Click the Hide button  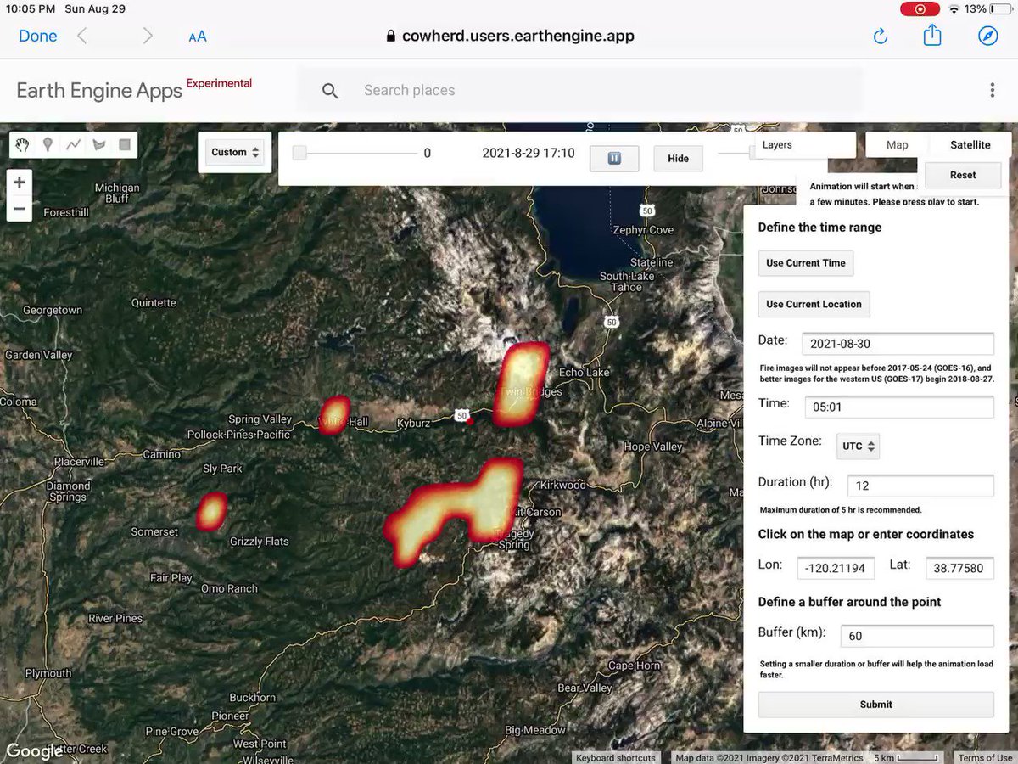pyautogui.click(x=678, y=158)
